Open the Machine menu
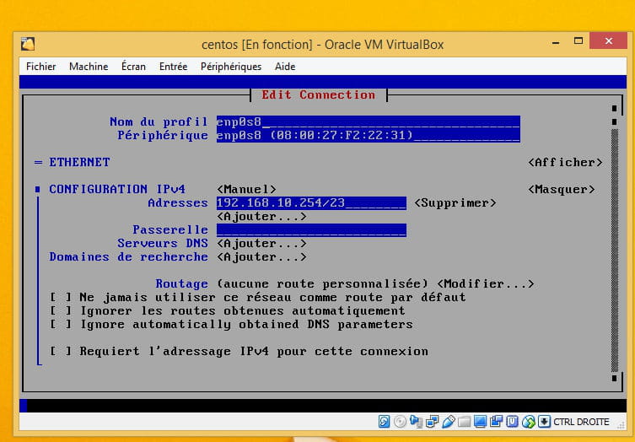The width and height of the screenshot is (635, 442). 89,66
